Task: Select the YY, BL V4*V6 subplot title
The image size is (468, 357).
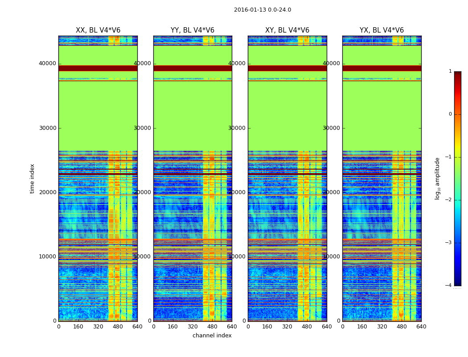Action: pyautogui.click(x=193, y=30)
